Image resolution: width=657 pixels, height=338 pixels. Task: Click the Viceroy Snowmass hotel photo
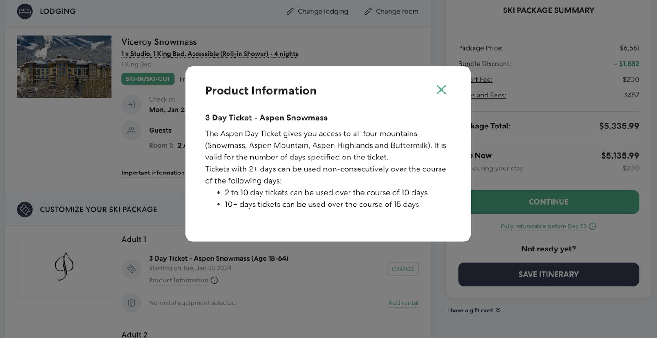64,67
